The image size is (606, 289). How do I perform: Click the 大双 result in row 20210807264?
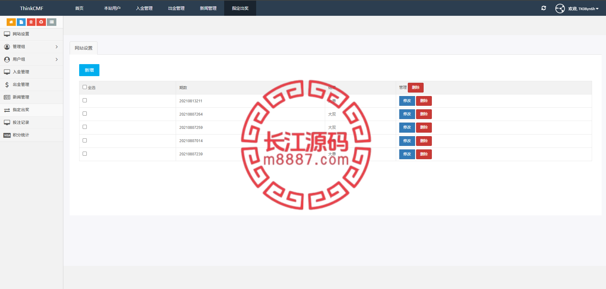pos(332,114)
